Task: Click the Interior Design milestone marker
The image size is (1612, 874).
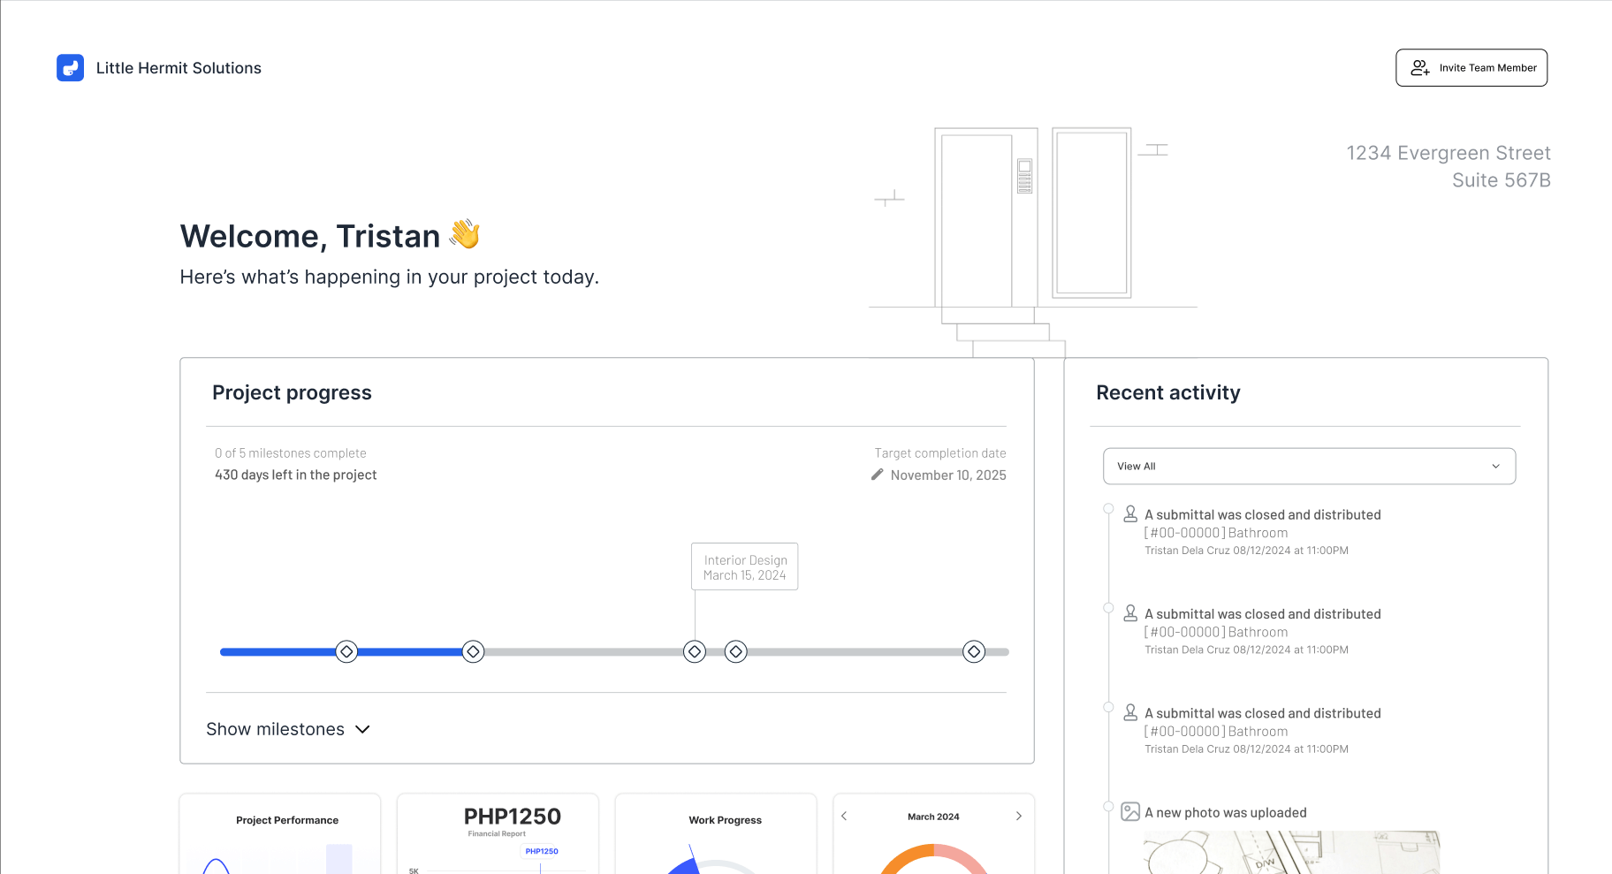Action: pyautogui.click(x=695, y=652)
